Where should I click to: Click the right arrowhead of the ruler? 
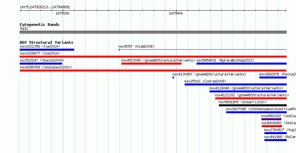click(286, 11)
